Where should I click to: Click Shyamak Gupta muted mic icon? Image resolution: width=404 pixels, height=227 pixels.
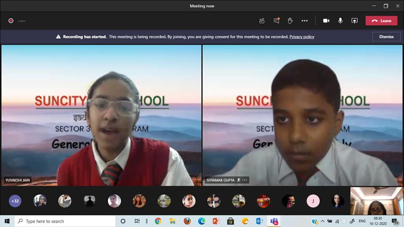pyautogui.click(x=239, y=180)
